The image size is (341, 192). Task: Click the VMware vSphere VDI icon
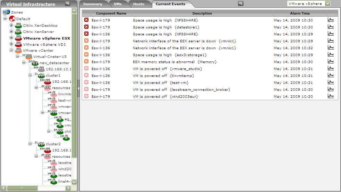tap(18, 44)
